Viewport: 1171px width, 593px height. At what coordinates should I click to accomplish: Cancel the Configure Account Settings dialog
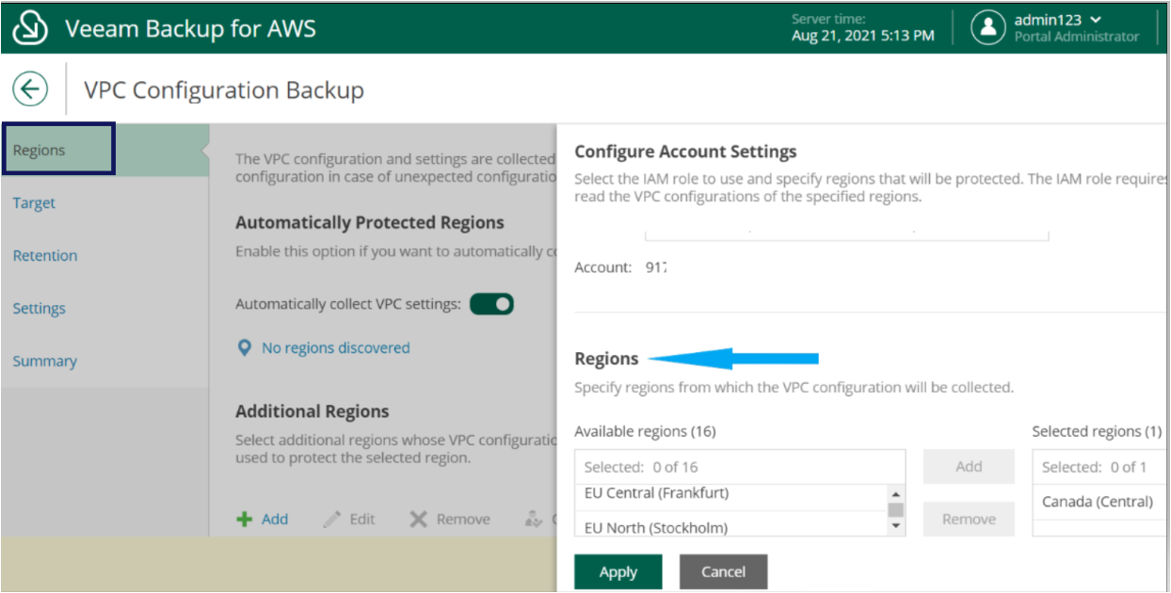pos(724,571)
